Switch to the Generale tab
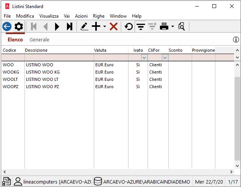The height and width of the screenshot is (187, 241). tap(39, 39)
